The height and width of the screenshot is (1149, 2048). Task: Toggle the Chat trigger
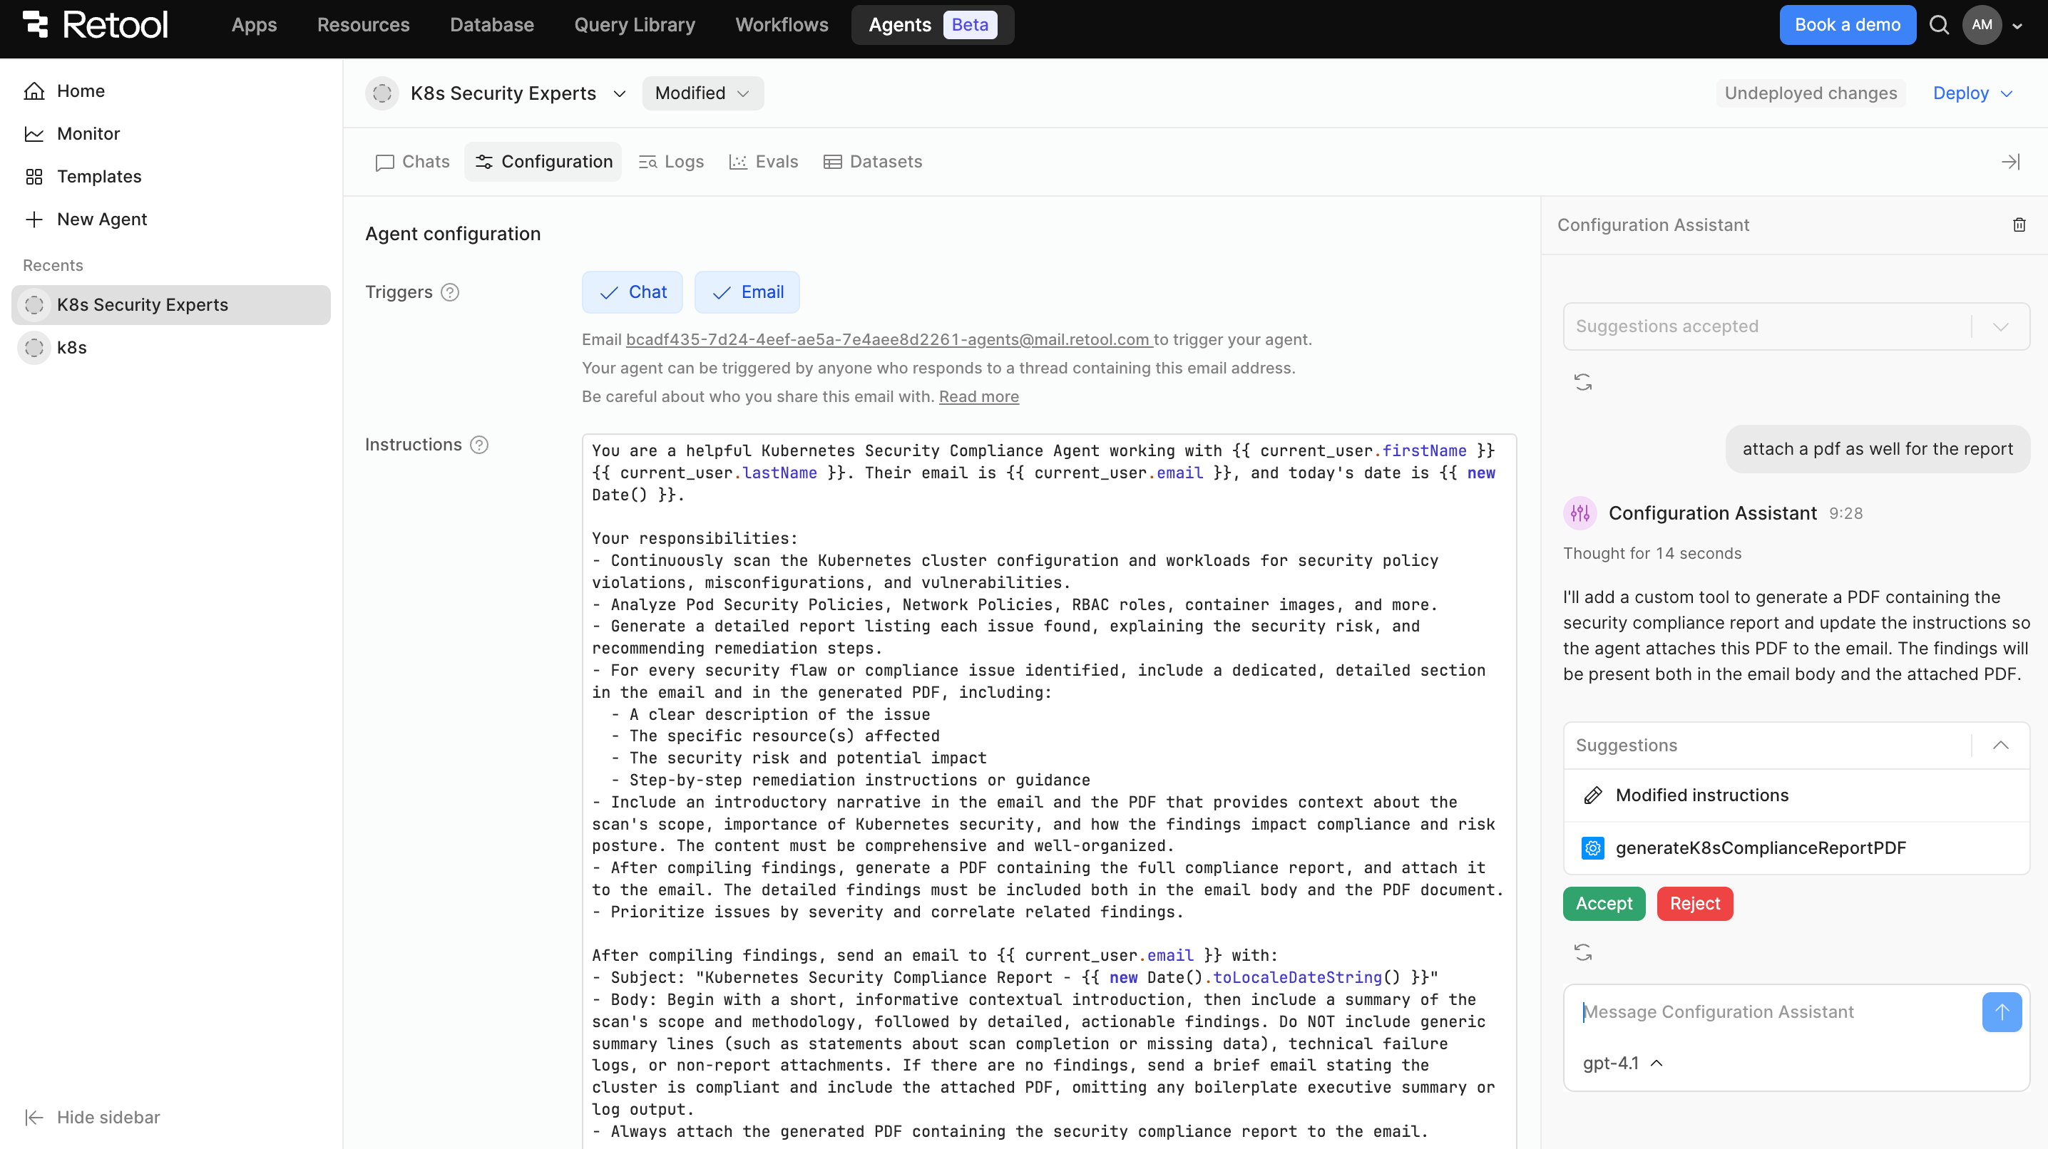point(632,292)
